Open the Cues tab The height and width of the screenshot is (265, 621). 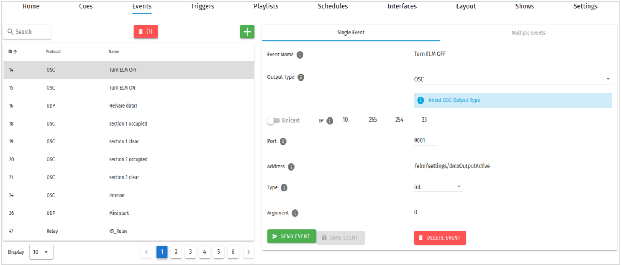click(x=86, y=6)
